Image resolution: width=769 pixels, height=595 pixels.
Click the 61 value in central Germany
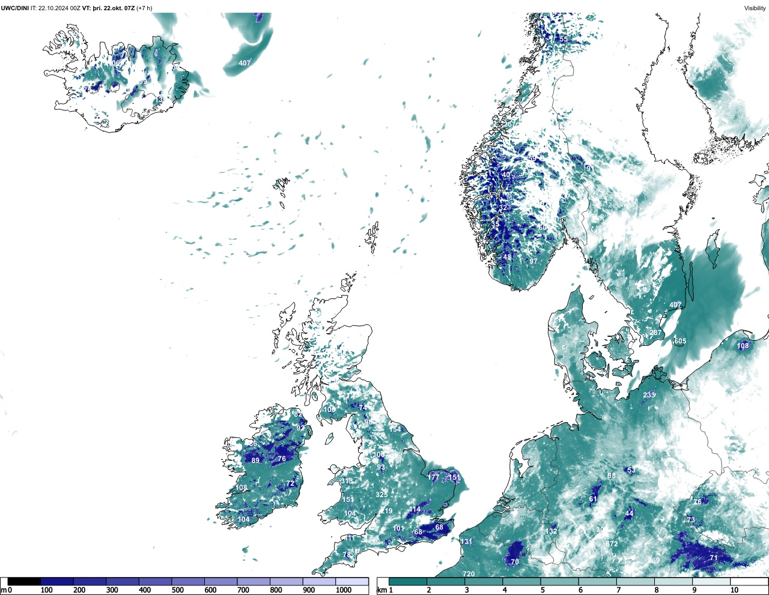[x=594, y=499]
